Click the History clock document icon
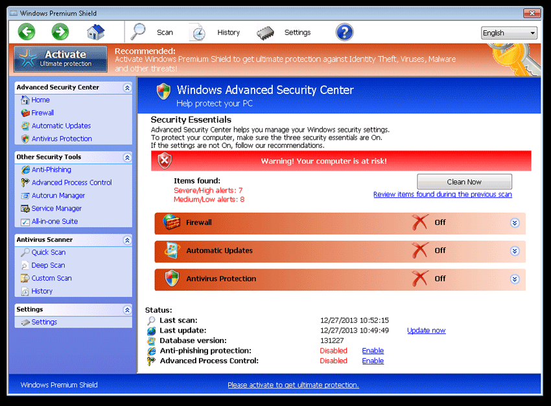This screenshot has height=406, width=551. click(x=197, y=32)
